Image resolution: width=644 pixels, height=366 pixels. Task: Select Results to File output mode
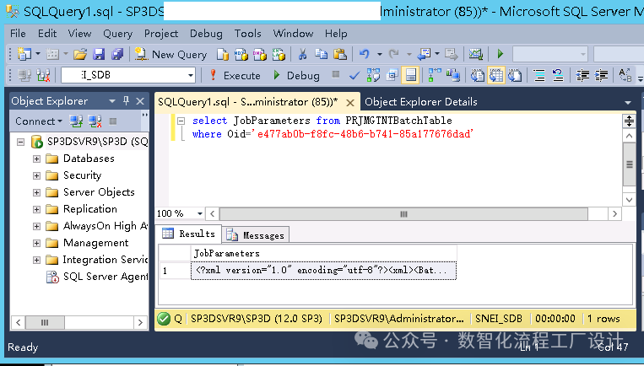[x=515, y=76]
